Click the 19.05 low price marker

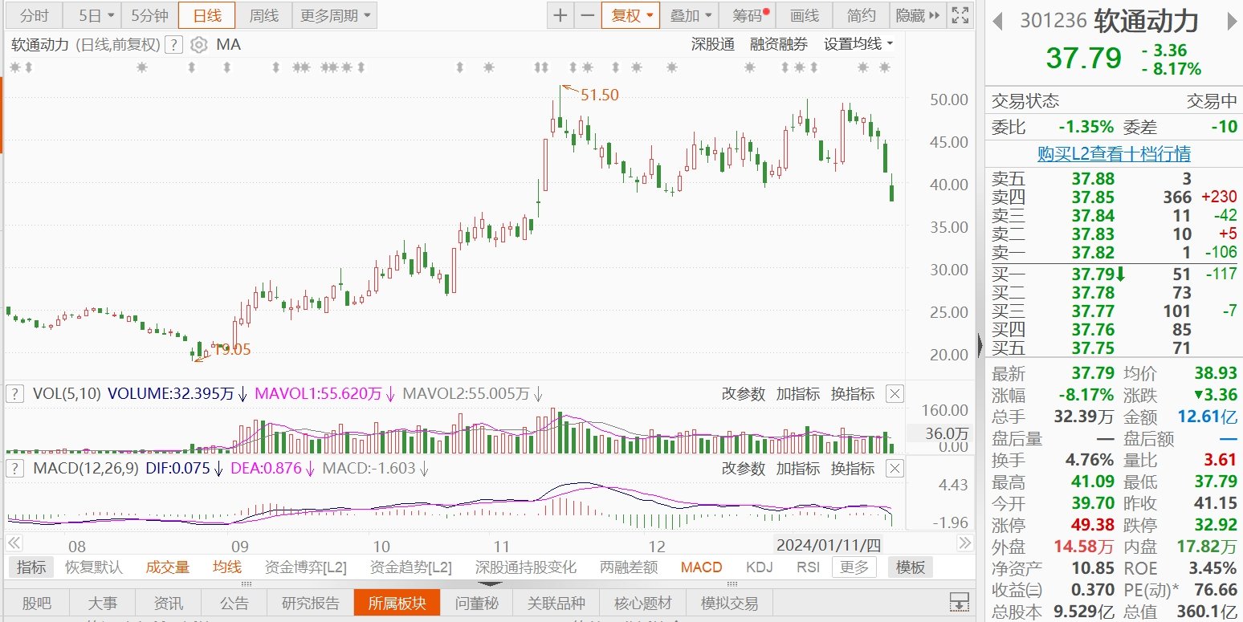(x=230, y=348)
